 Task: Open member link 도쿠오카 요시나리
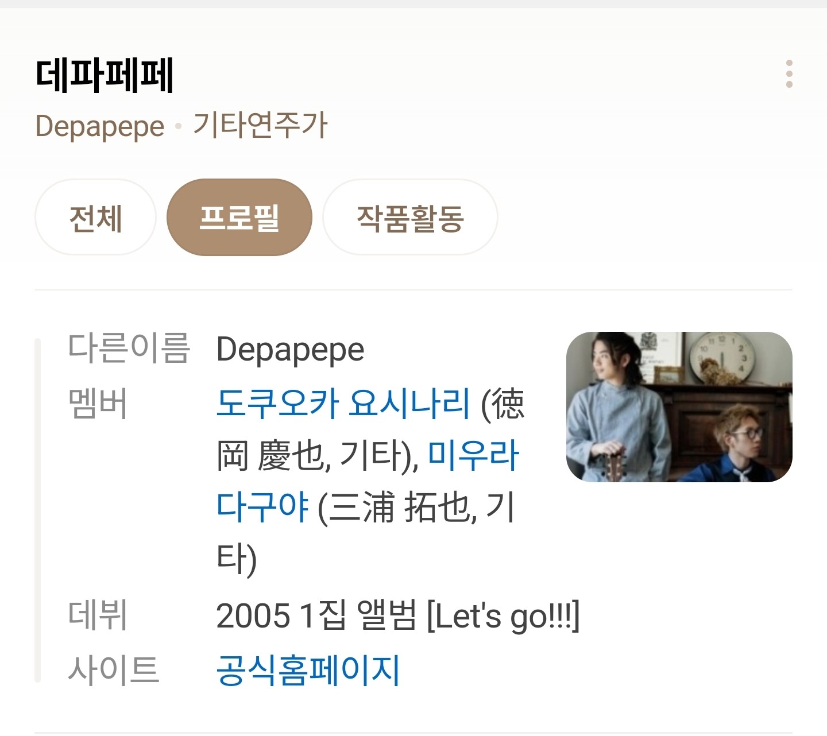[343, 403]
